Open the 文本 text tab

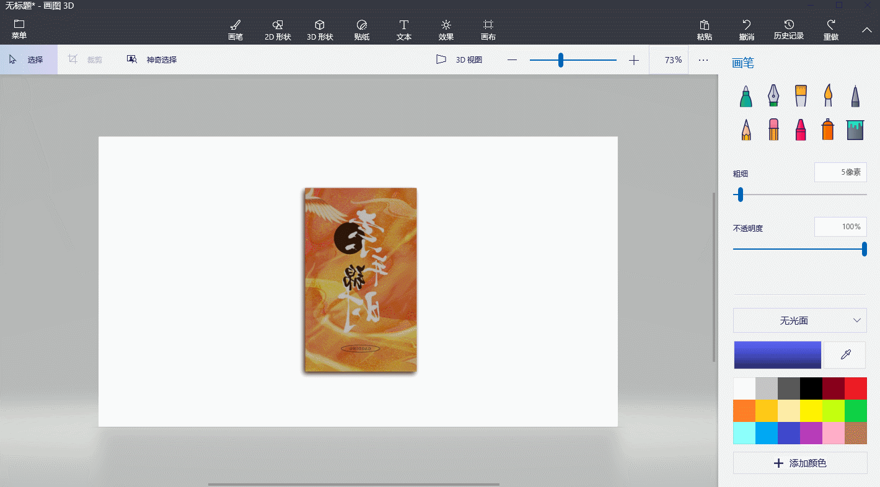(404, 30)
